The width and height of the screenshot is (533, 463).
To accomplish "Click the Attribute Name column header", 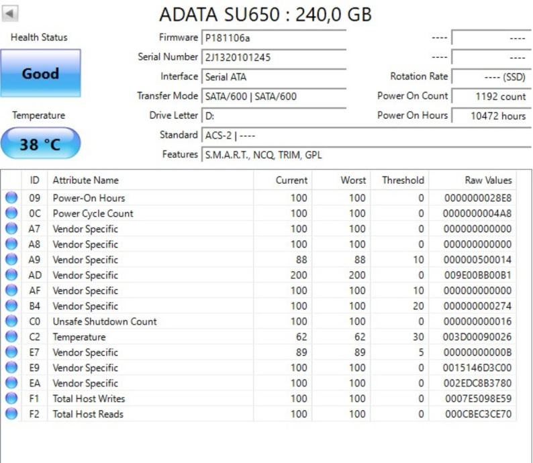I will point(85,180).
